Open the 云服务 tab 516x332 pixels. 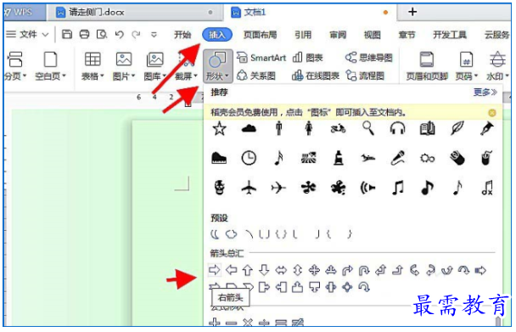point(496,35)
